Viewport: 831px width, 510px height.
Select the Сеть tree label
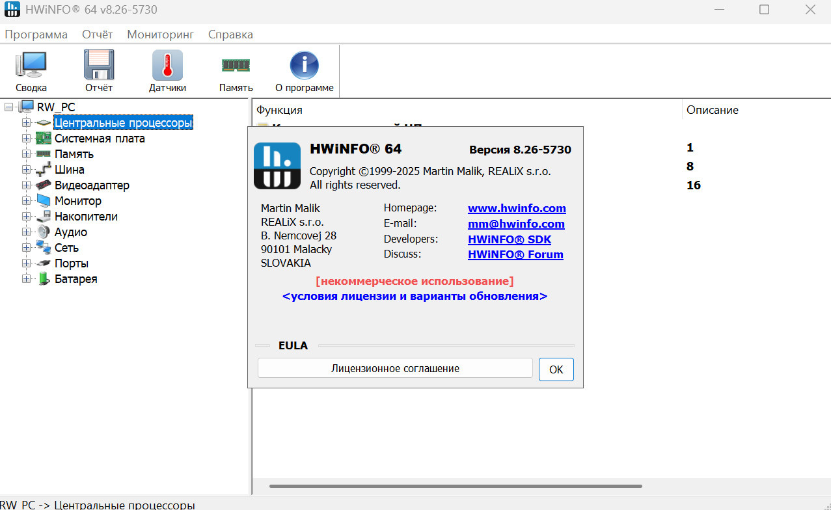(x=66, y=248)
